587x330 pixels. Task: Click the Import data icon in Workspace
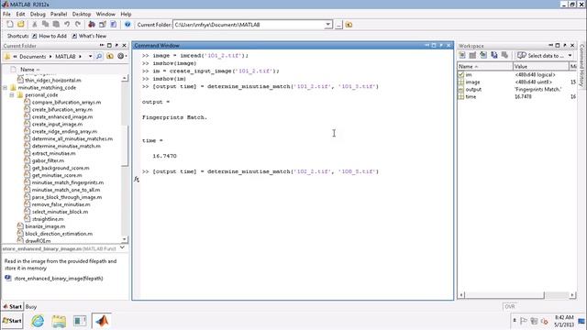tap(483, 55)
